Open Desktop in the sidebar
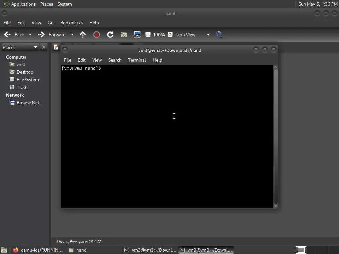Screen dimensions: 339x254 coord(25,72)
